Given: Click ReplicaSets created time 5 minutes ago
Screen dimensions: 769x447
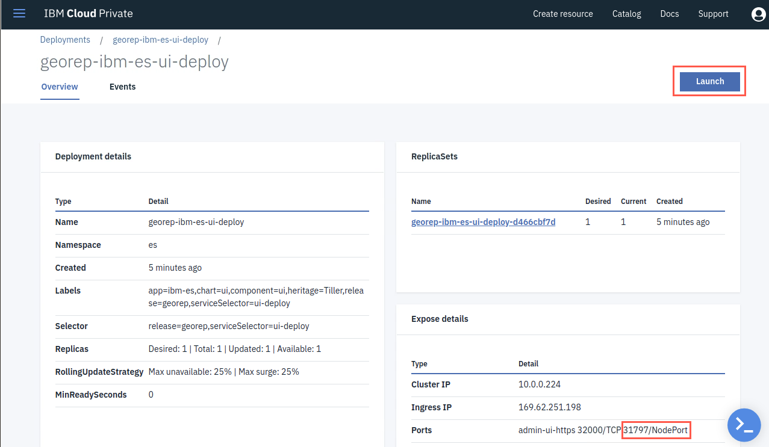Looking at the screenshot, I should 683,222.
